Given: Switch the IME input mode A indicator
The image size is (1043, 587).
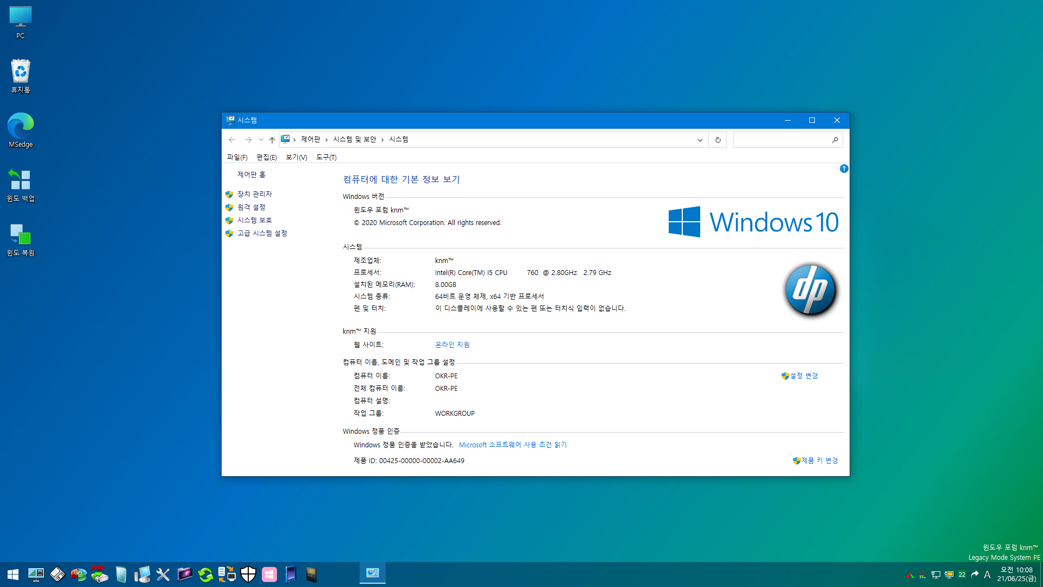Looking at the screenshot, I should click(x=987, y=574).
